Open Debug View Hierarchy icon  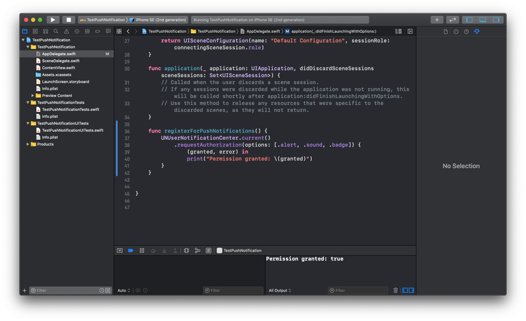[186, 251]
